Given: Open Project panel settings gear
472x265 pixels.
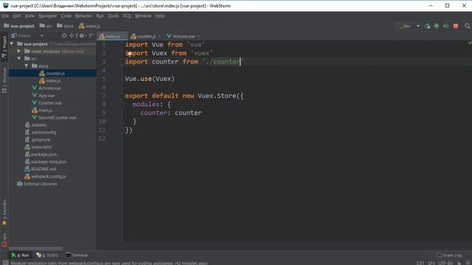Looking at the screenshot, I should [82, 36].
